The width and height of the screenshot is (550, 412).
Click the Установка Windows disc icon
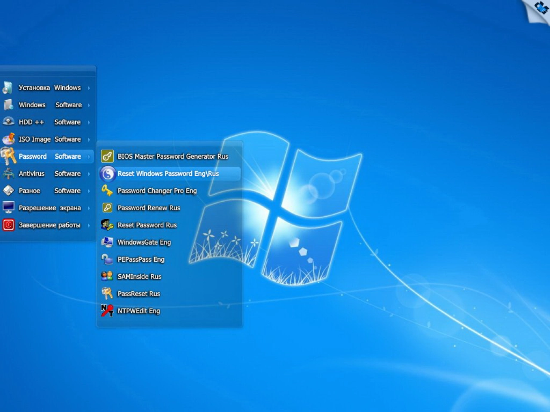8,88
